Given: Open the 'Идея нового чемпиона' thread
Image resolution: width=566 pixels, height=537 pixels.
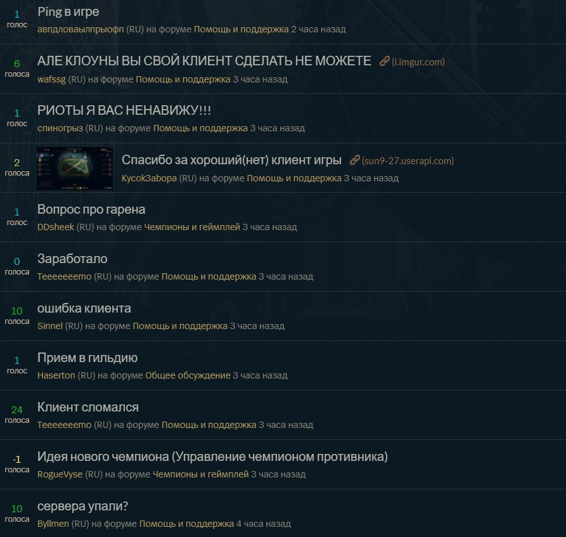Looking at the screenshot, I should coord(212,456).
